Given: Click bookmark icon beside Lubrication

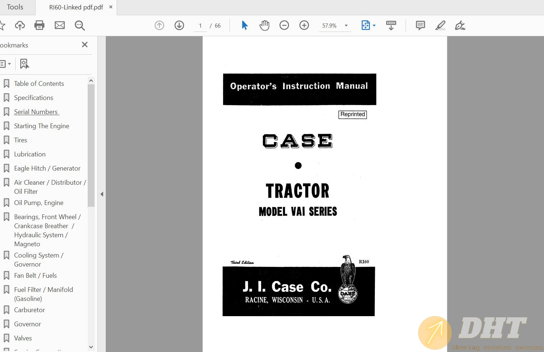Looking at the screenshot, I should click(x=7, y=154).
